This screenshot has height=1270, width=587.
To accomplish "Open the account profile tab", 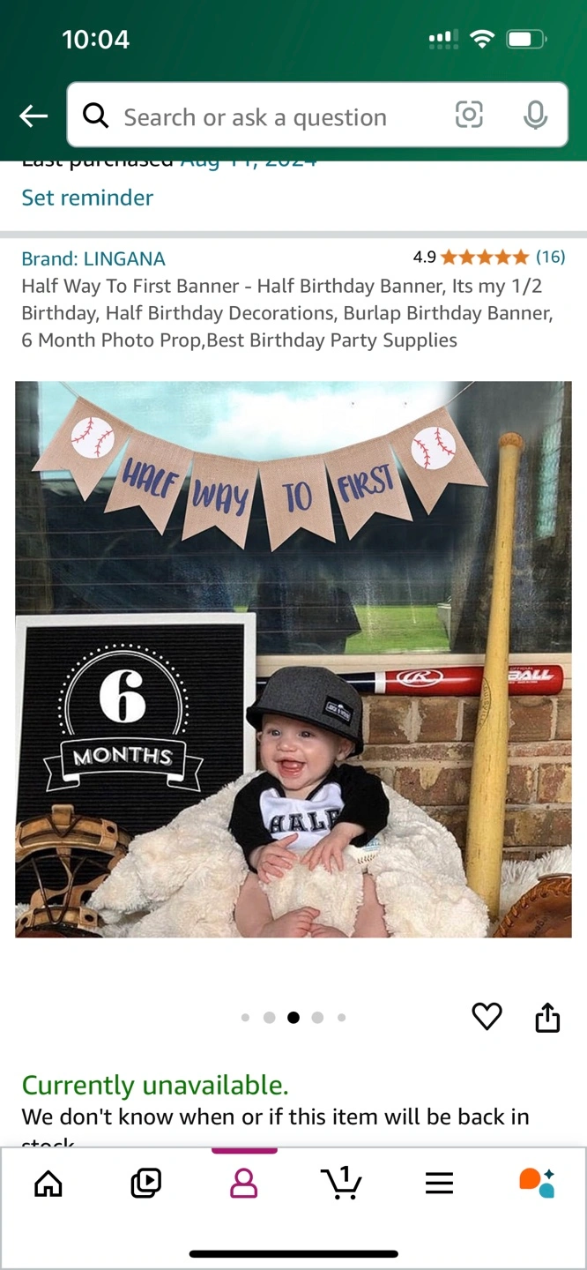I will tap(244, 1183).
